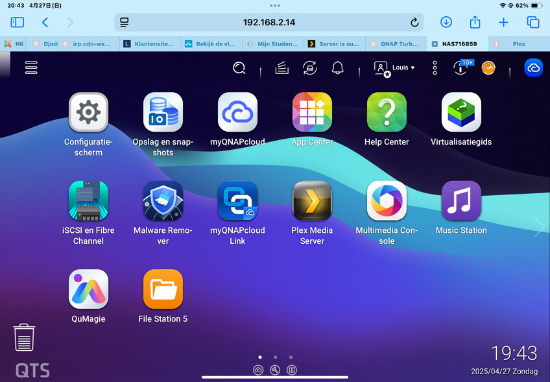Tap the iPad multitasking three dots
Viewport: 550px width, 382px height.
click(x=275, y=6)
